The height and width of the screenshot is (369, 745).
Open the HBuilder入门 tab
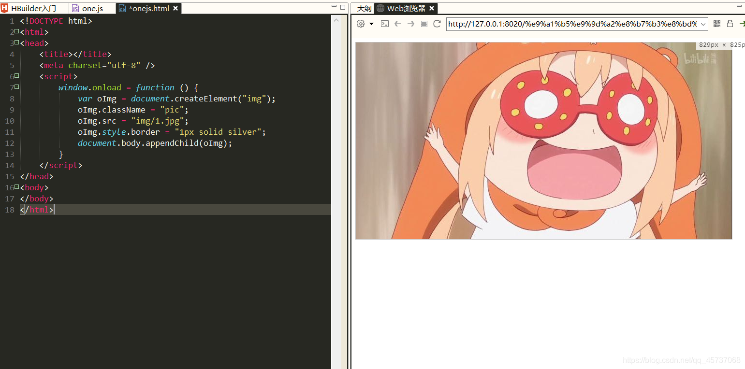[x=33, y=8]
